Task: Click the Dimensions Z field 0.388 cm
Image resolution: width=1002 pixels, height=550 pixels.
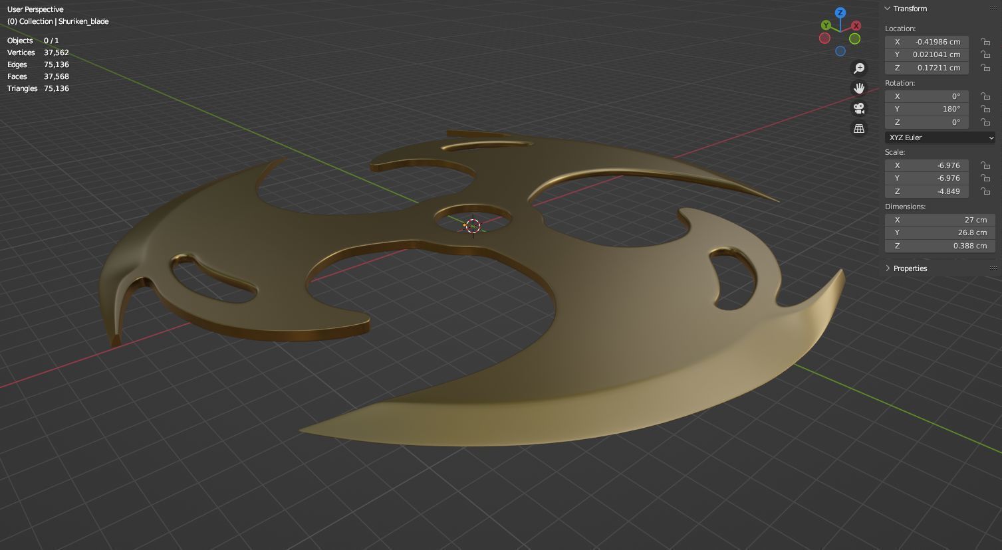Action: coord(940,246)
